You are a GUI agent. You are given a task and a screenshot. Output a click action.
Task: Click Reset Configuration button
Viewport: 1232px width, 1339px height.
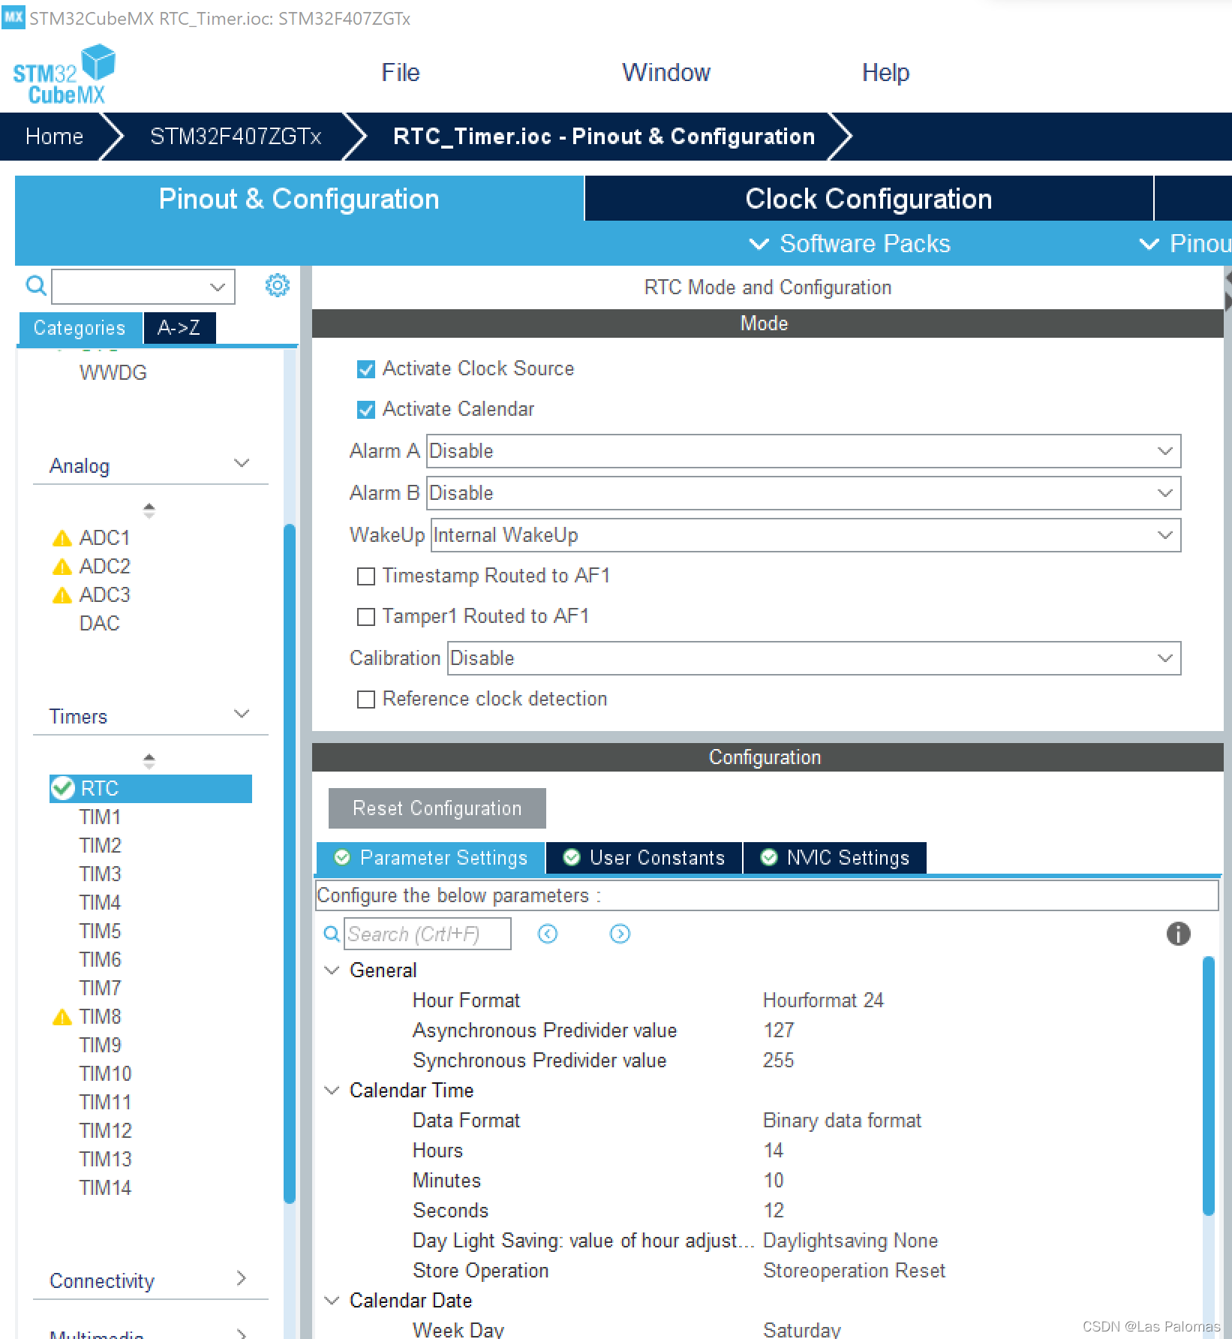click(437, 808)
